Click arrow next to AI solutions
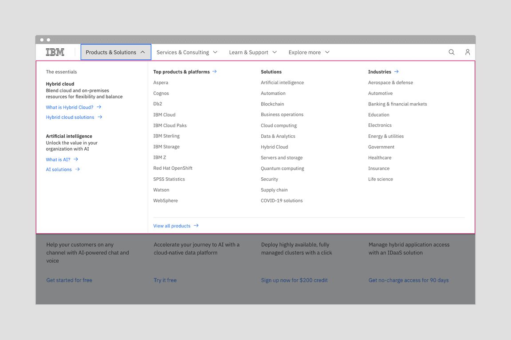The width and height of the screenshot is (511, 340). point(77,169)
